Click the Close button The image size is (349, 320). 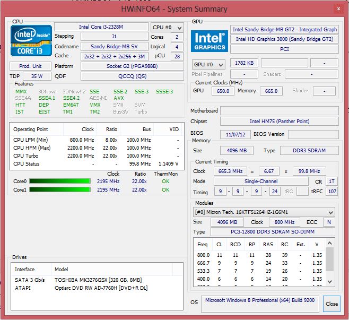(331, 304)
